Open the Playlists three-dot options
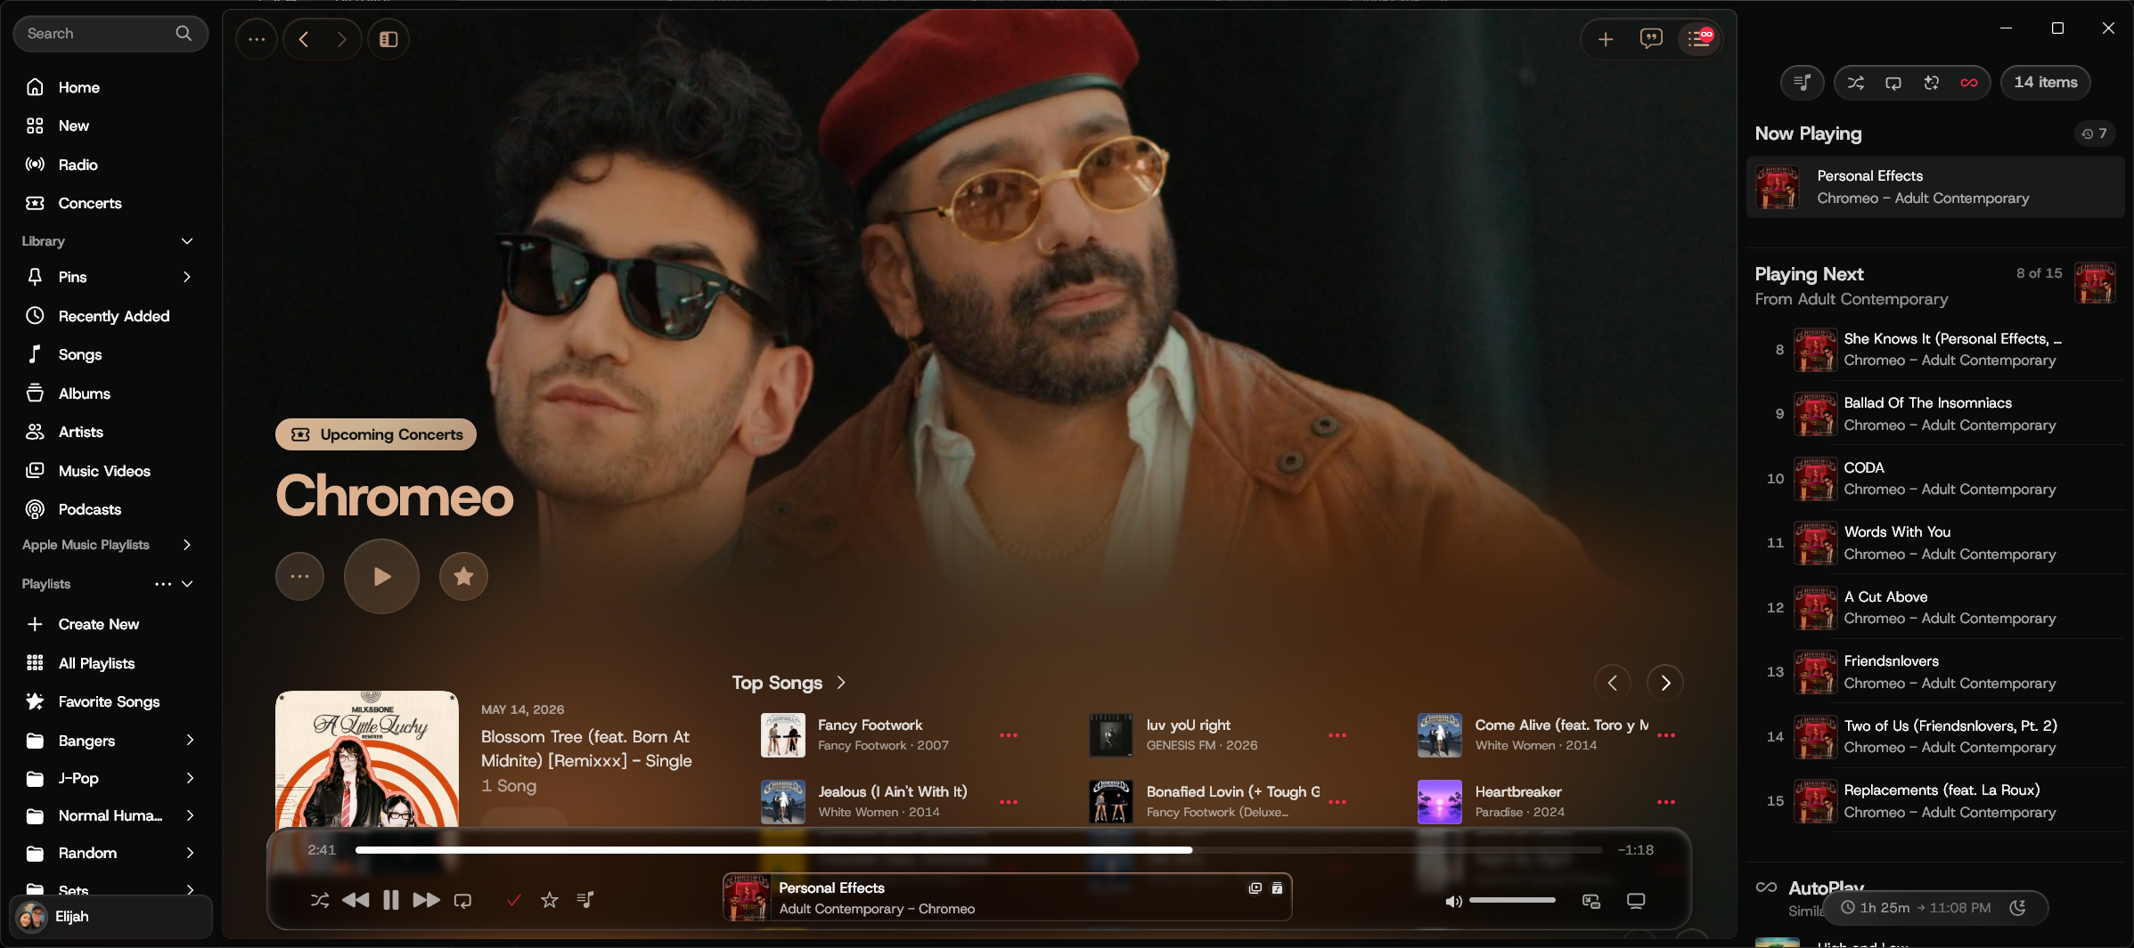 coord(163,584)
